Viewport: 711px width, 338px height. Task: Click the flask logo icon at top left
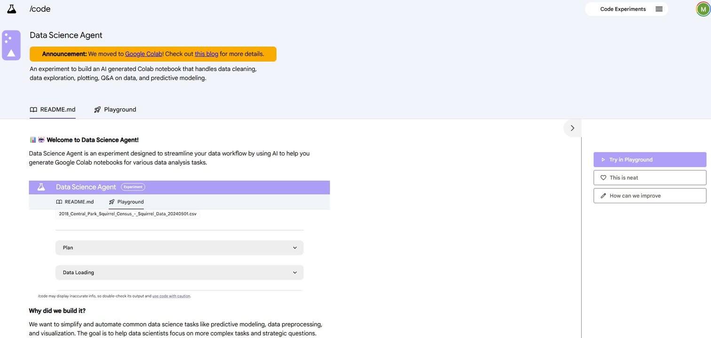[11, 9]
